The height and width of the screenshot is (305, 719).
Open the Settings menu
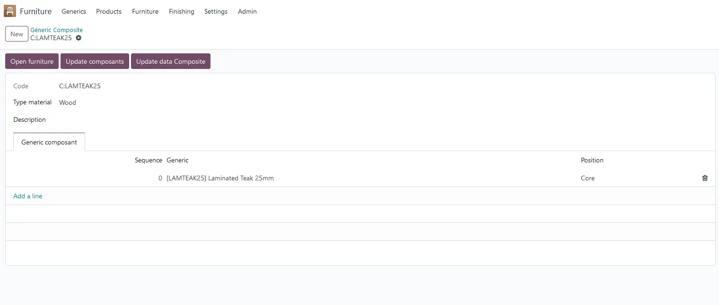coord(216,11)
